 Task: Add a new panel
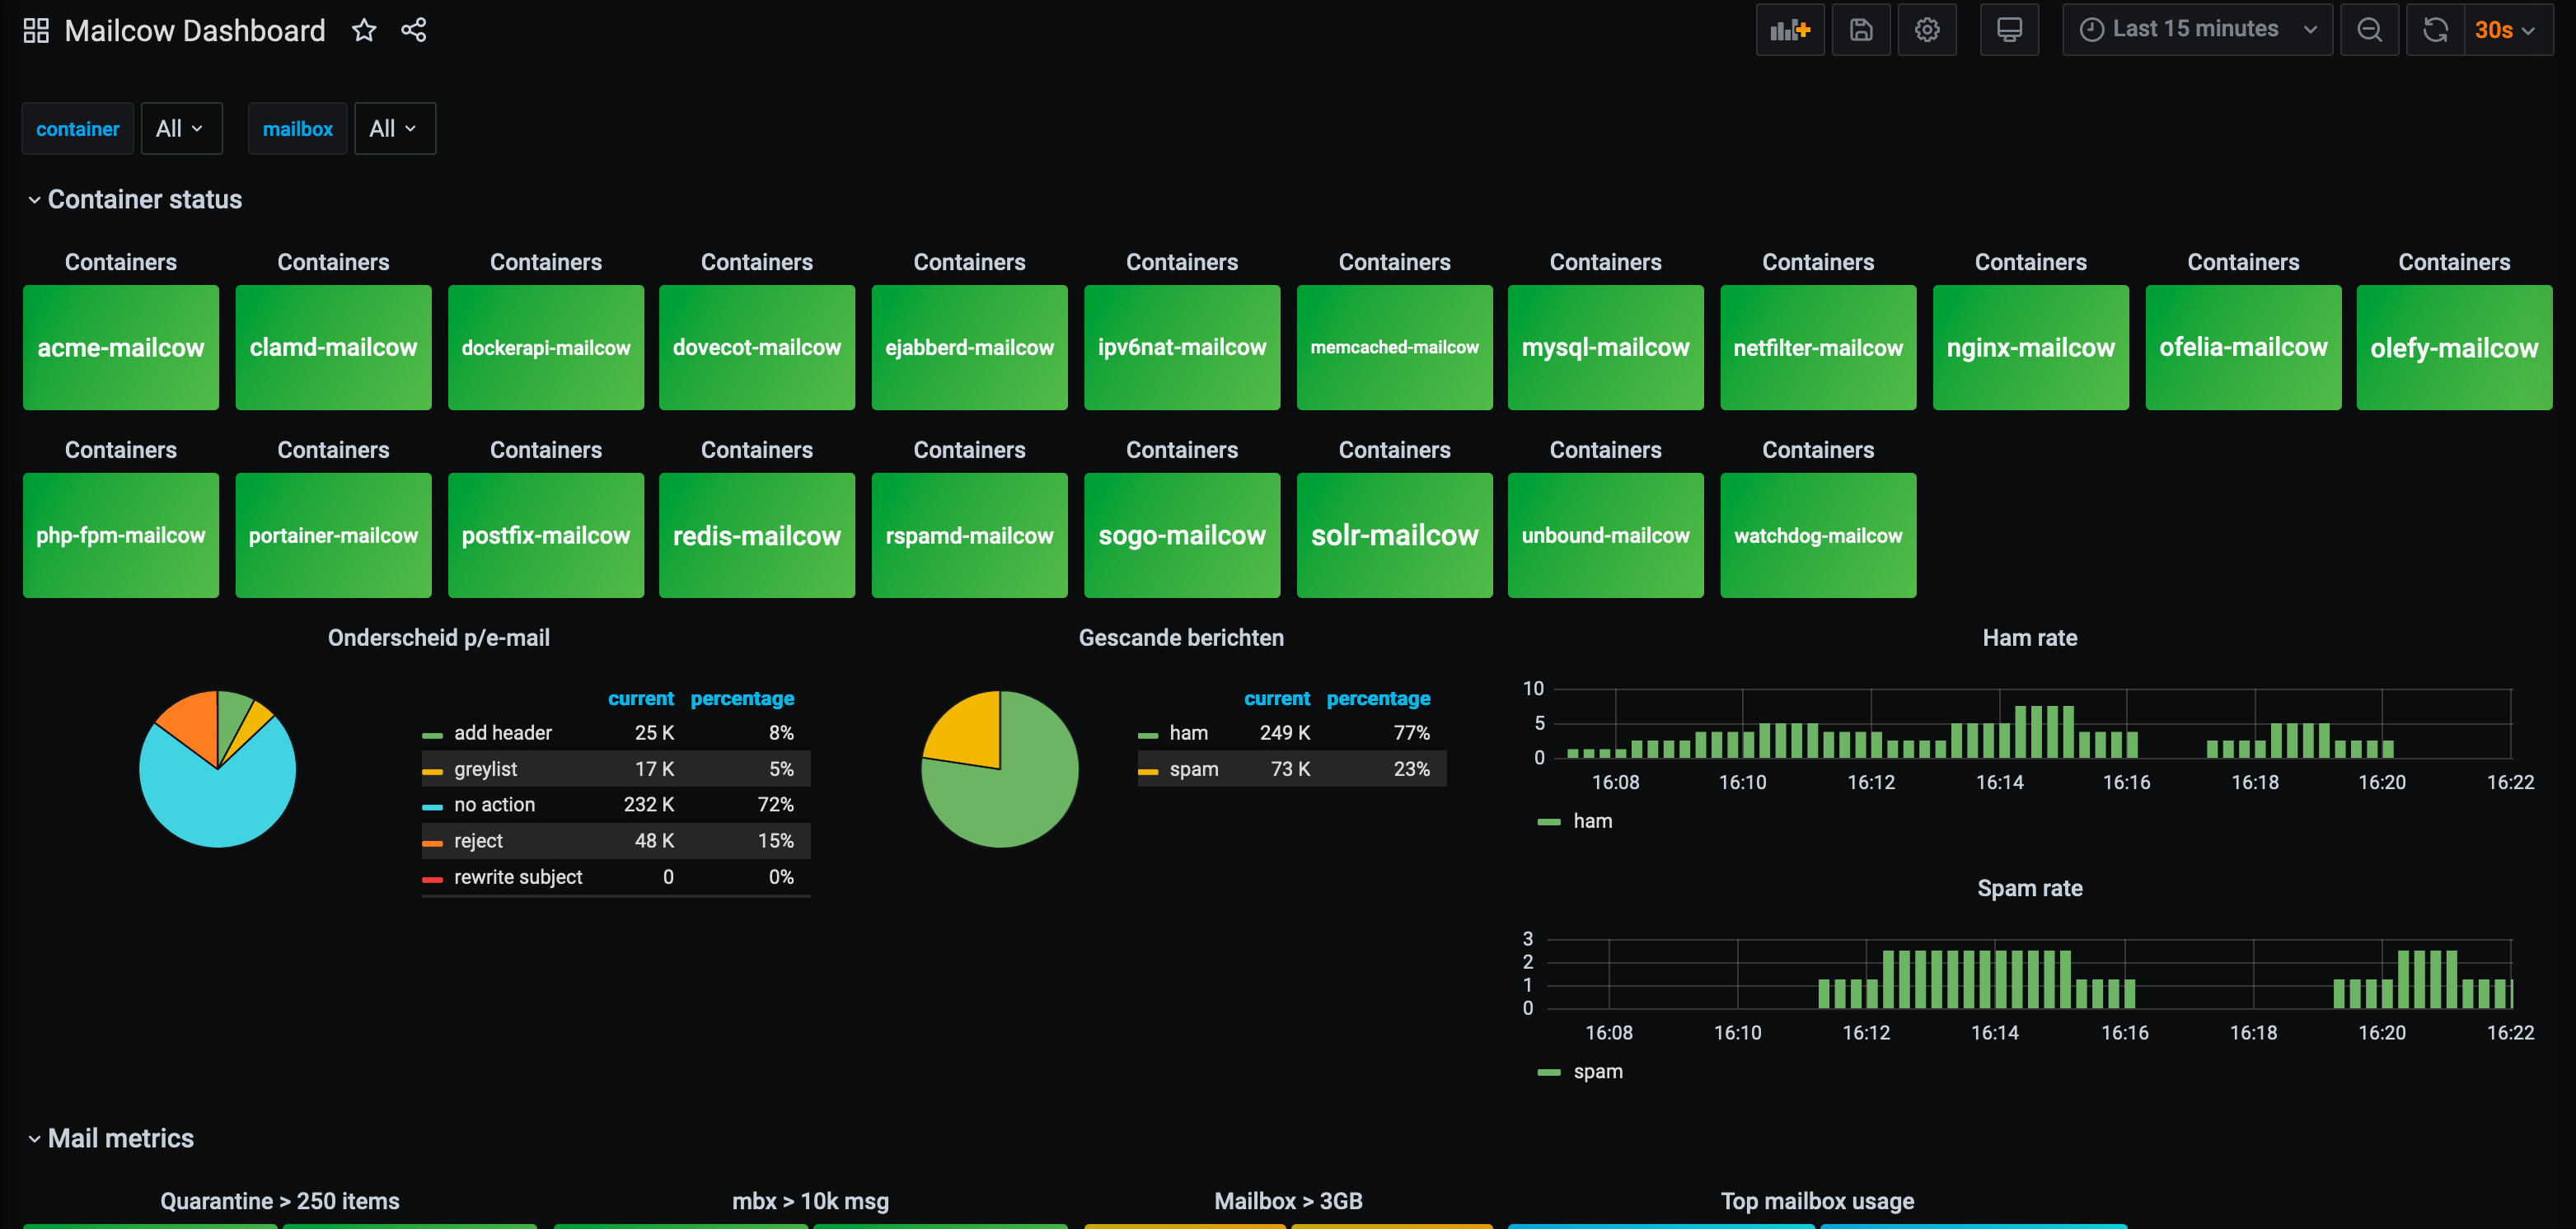[x=1790, y=30]
